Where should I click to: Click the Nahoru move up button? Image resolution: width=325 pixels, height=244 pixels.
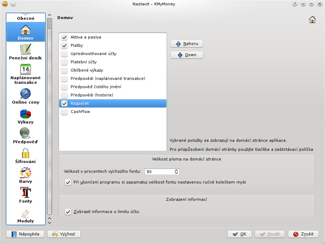(x=187, y=44)
